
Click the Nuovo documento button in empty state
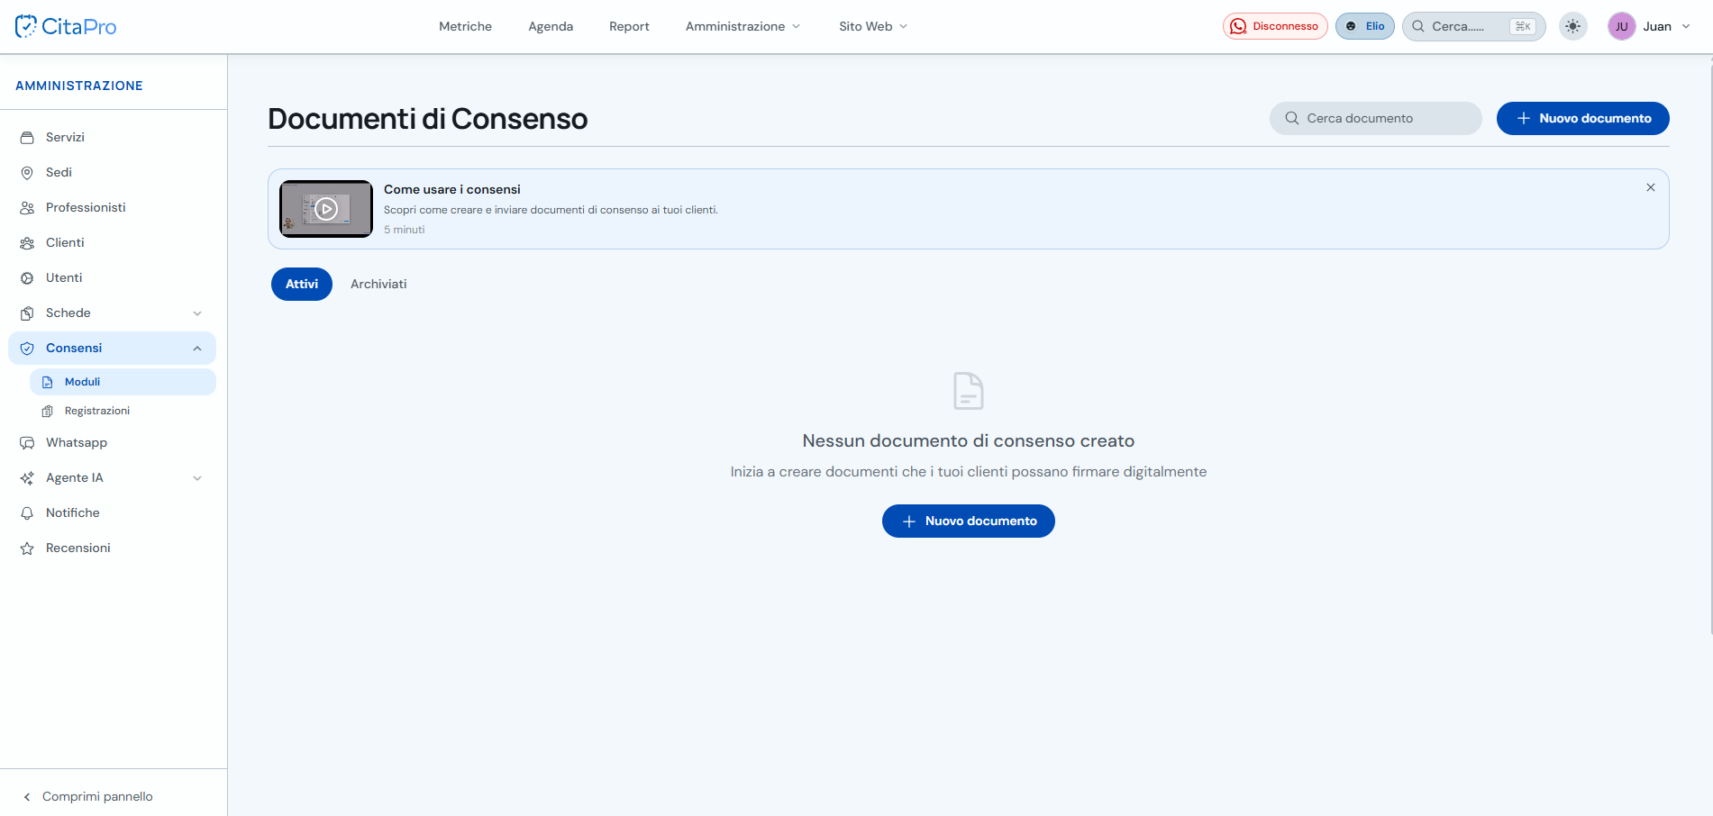tap(968, 521)
